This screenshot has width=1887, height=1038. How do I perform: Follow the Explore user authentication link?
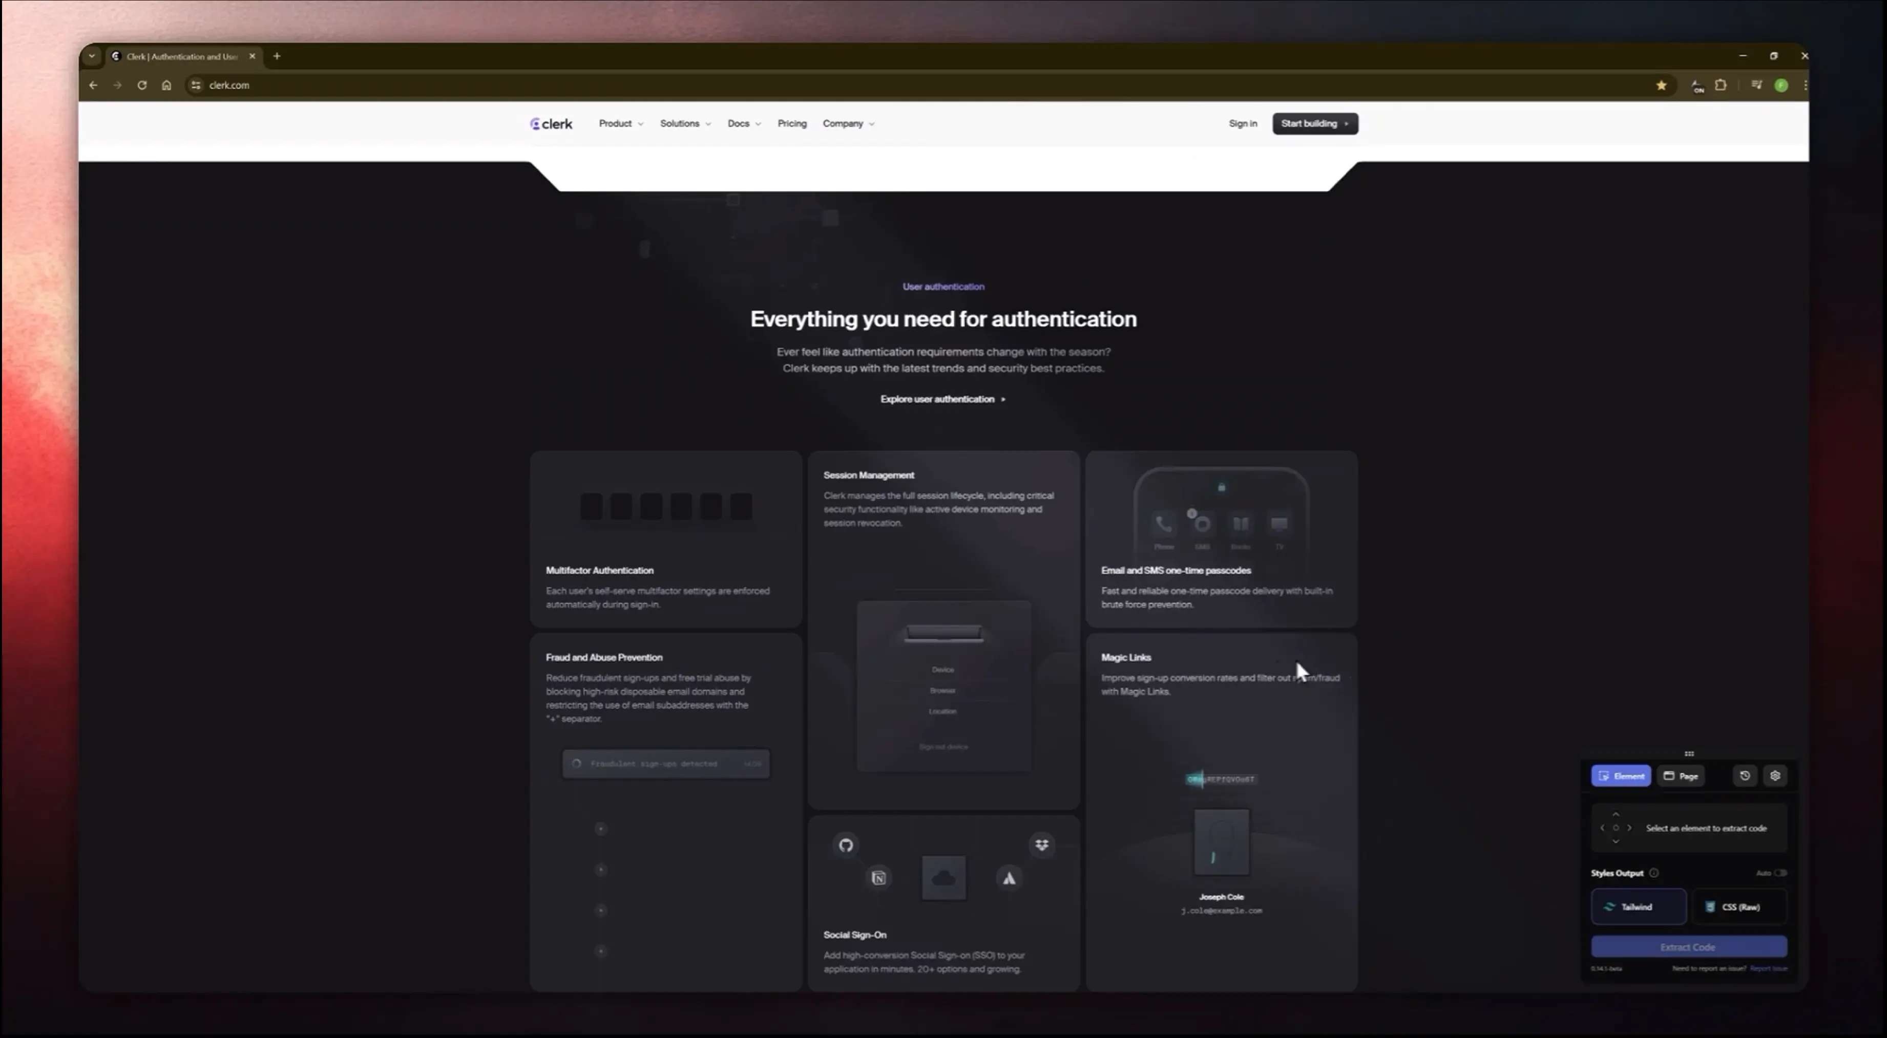click(x=942, y=399)
